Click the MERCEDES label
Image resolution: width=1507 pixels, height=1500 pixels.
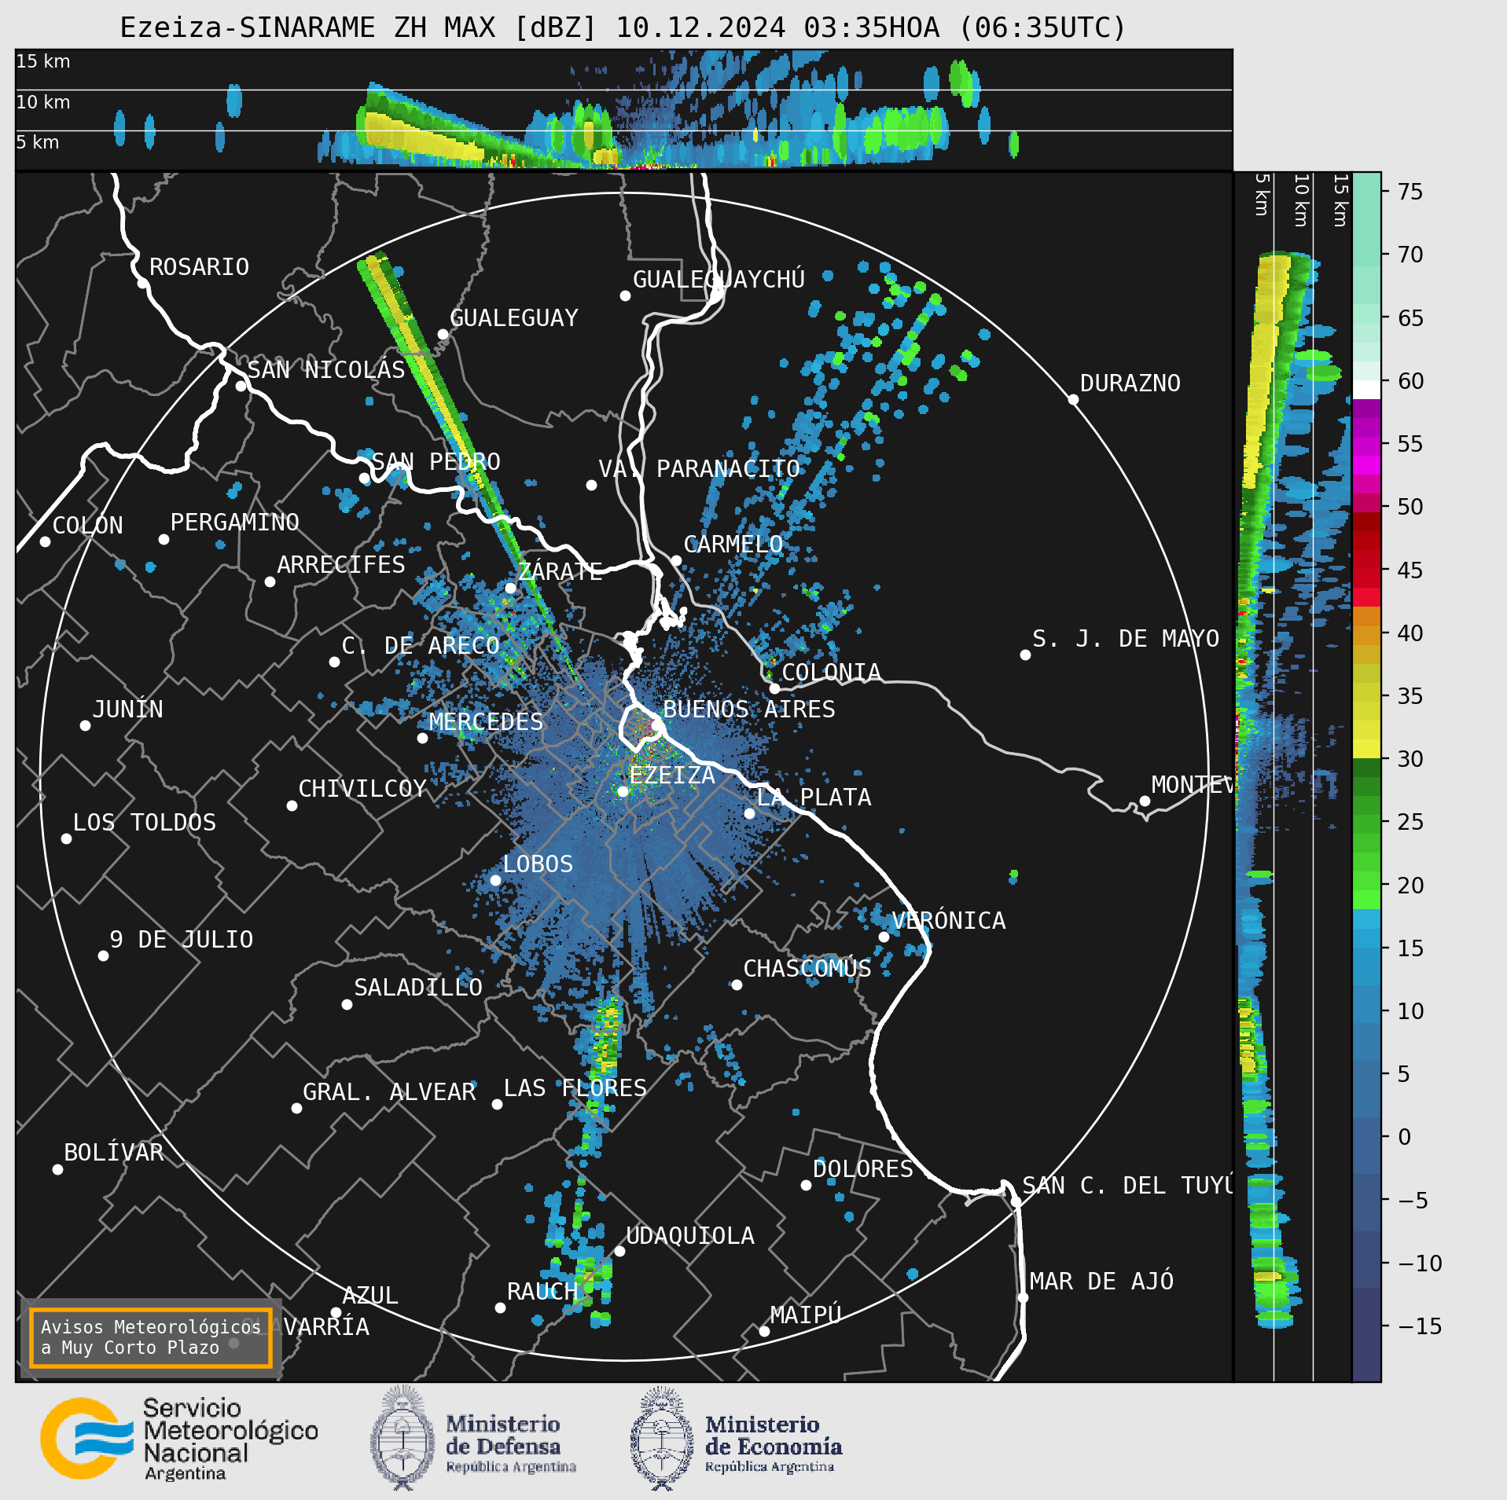click(x=486, y=722)
